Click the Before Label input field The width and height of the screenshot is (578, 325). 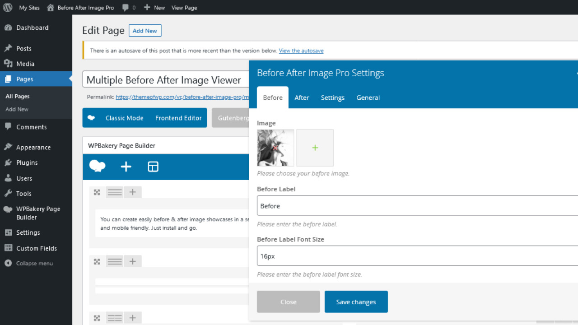click(x=417, y=206)
